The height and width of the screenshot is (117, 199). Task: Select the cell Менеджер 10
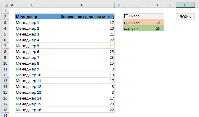pyautogui.click(x=32, y=75)
